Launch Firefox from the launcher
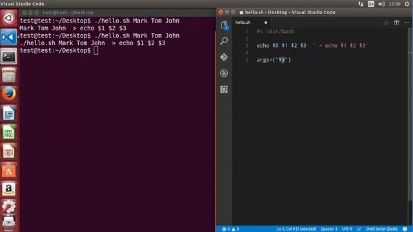 point(8,94)
